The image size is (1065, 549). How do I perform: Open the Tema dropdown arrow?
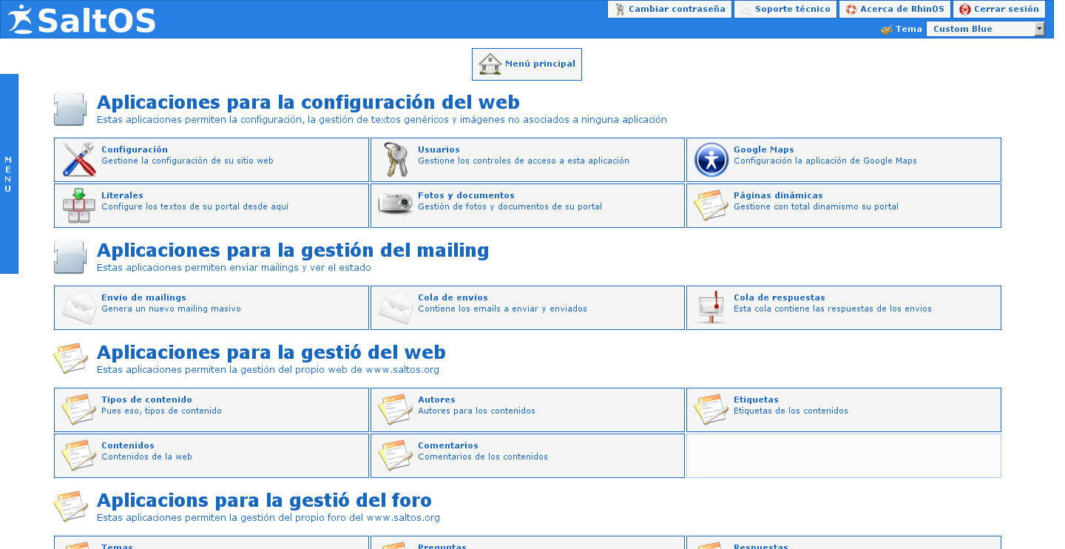1039,29
